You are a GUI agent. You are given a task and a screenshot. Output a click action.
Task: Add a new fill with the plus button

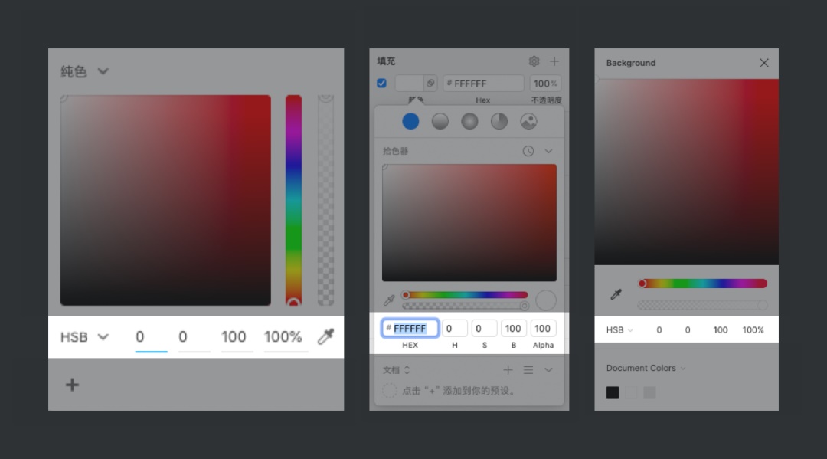(x=554, y=61)
